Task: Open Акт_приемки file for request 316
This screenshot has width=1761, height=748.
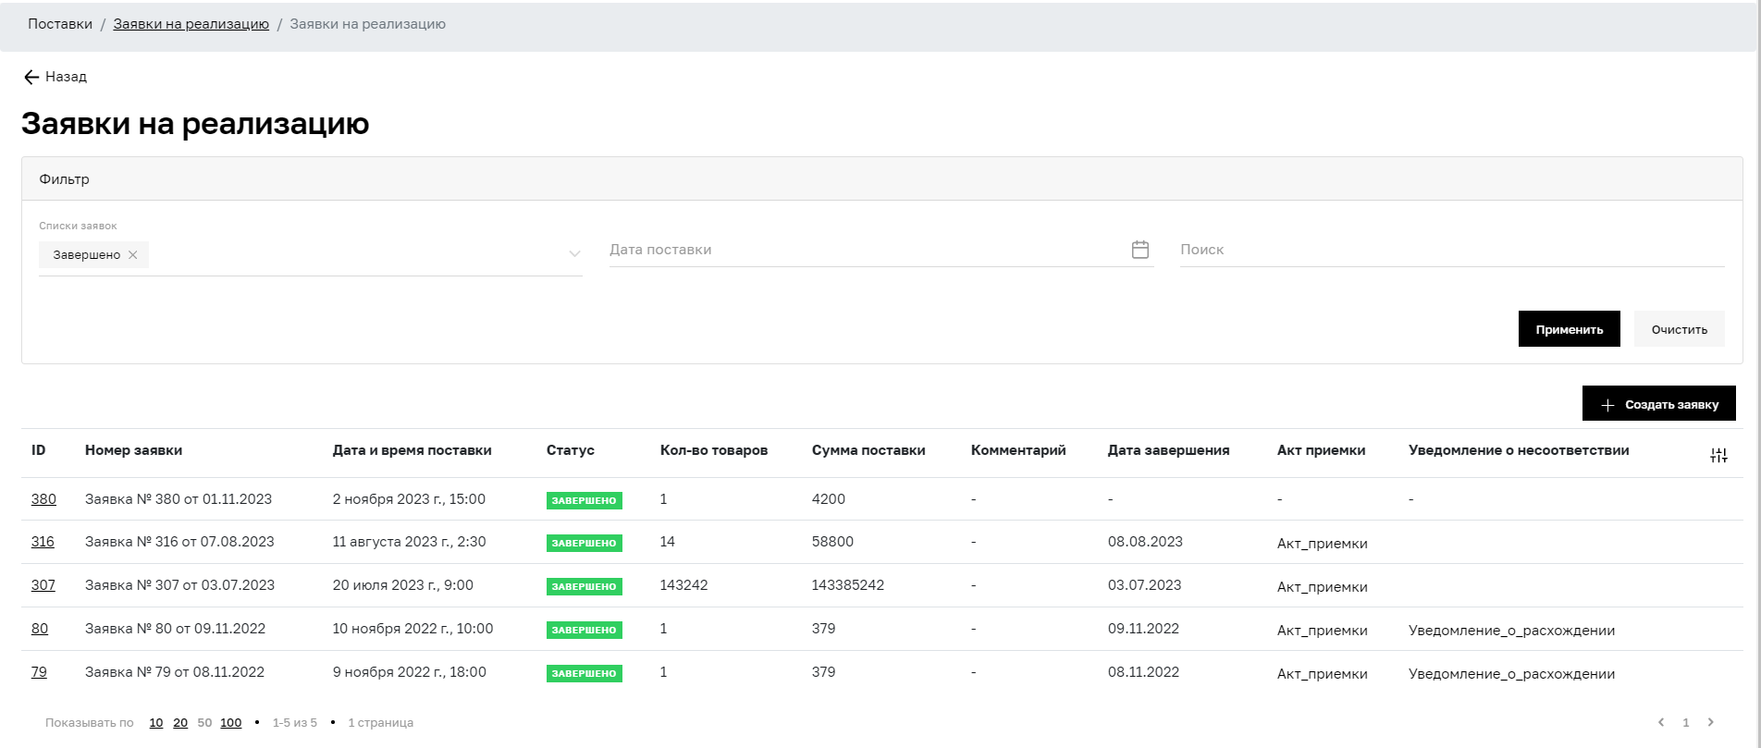Action: click(1323, 544)
